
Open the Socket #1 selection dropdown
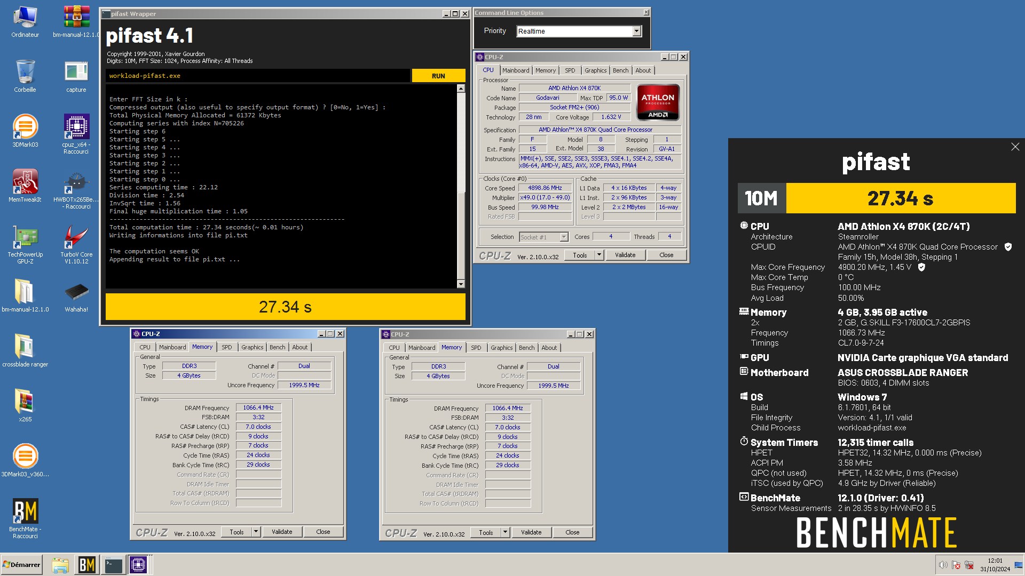(x=543, y=237)
